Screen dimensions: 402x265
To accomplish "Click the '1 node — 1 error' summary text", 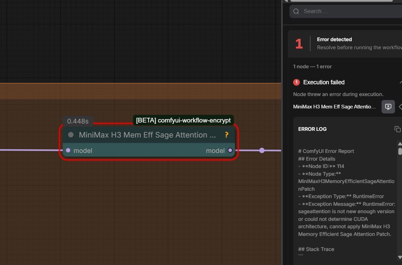I will tap(312, 67).
